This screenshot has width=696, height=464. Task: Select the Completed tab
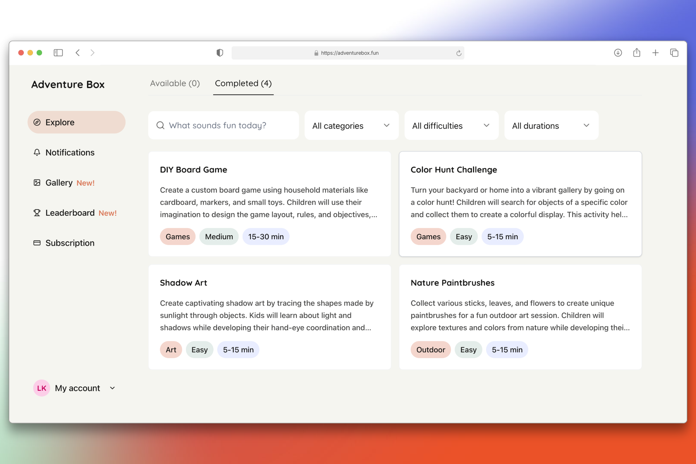point(243,83)
